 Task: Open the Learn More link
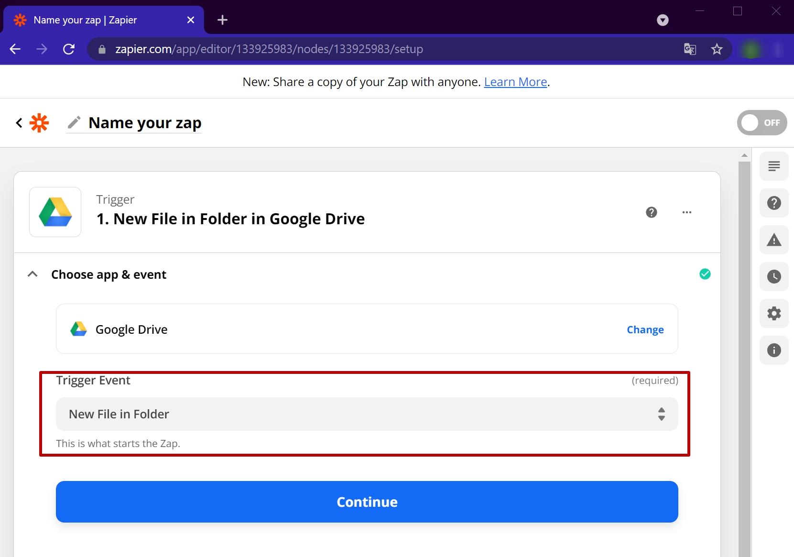coord(515,82)
